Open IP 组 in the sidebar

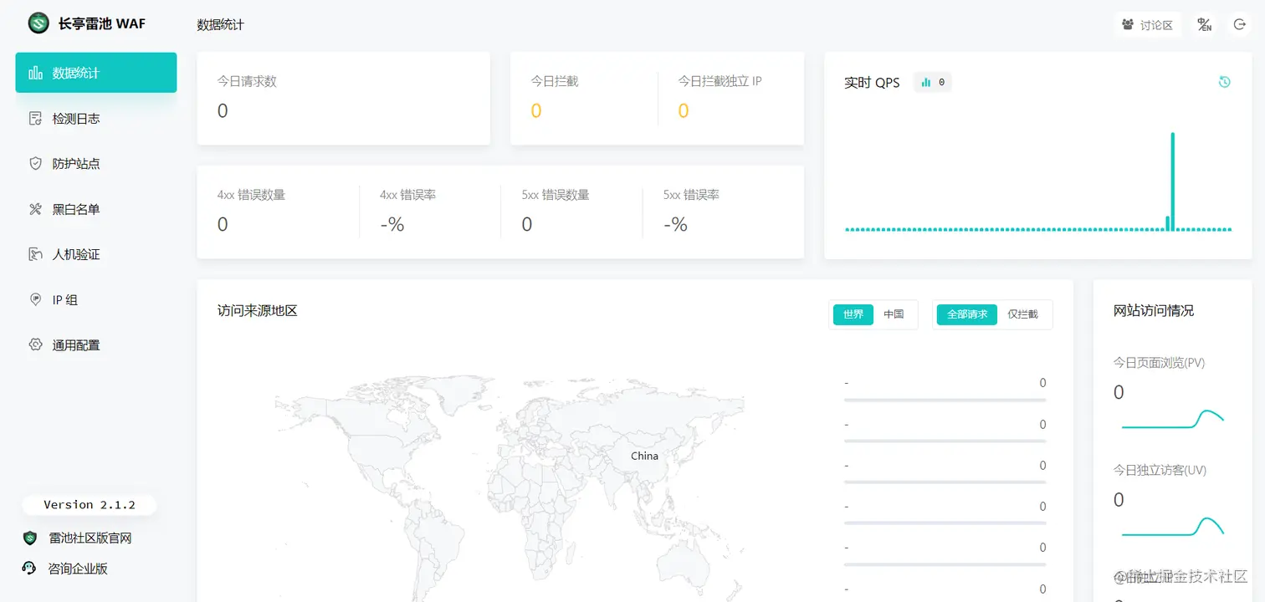tap(96, 299)
